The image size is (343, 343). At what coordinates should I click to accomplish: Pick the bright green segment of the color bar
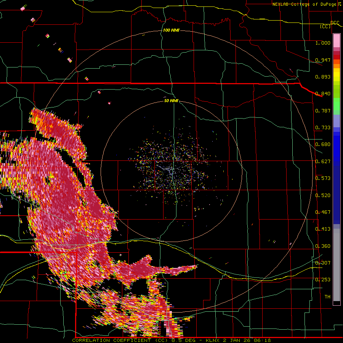337,104
